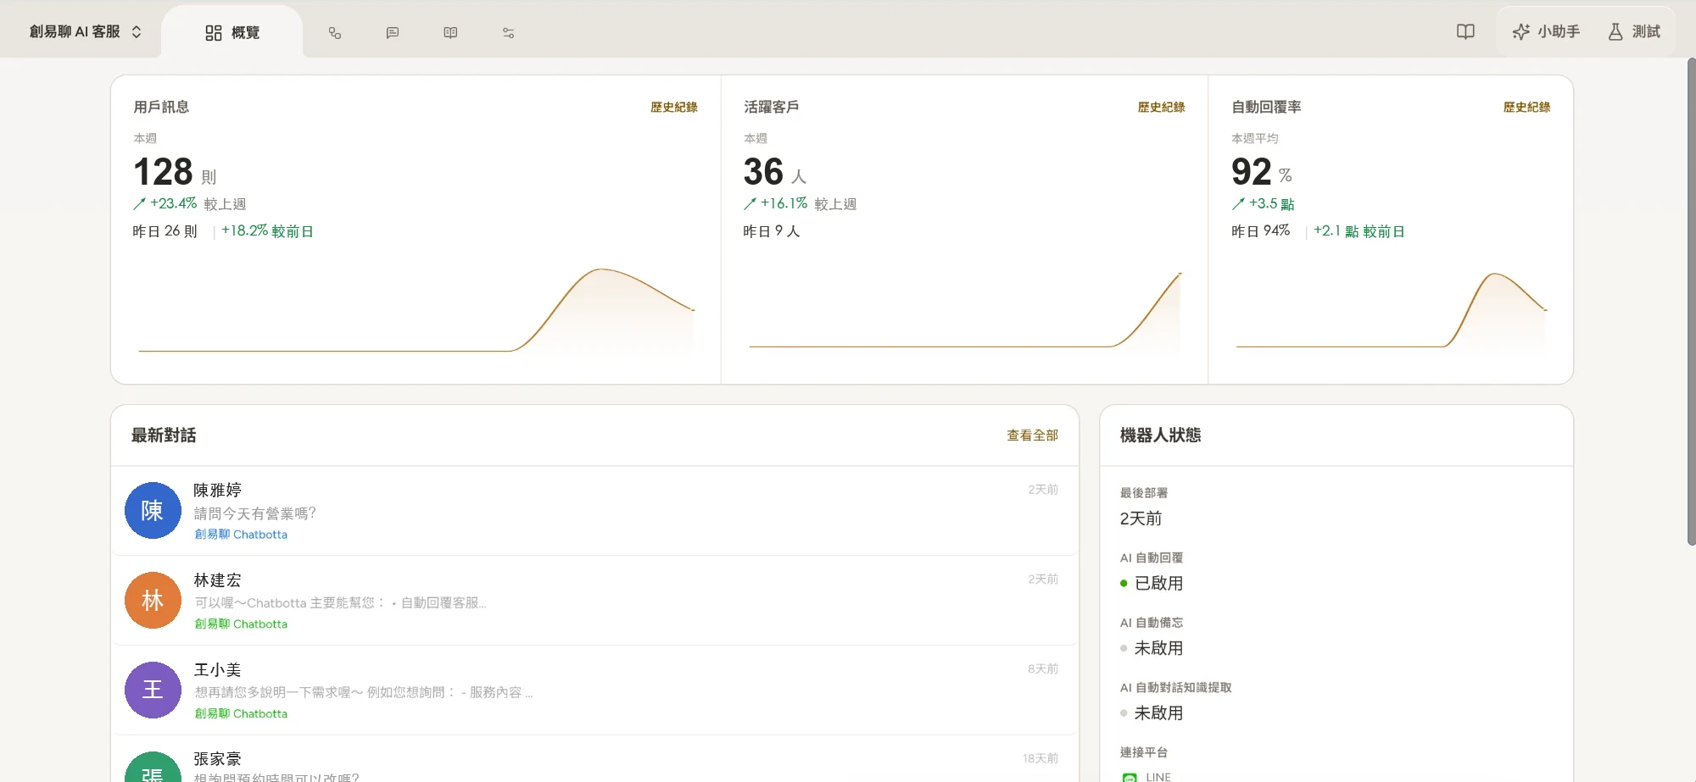This screenshot has height=782, width=1696.
Task: Open the settings sliders tab
Action: [508, 33]
